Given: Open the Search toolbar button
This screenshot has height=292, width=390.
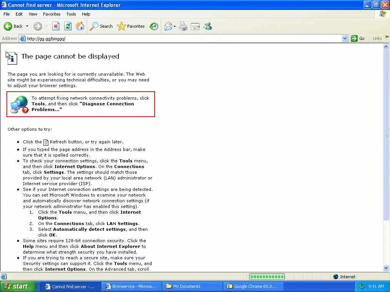Looking at the screenshot, I should [x=101, y=26].
